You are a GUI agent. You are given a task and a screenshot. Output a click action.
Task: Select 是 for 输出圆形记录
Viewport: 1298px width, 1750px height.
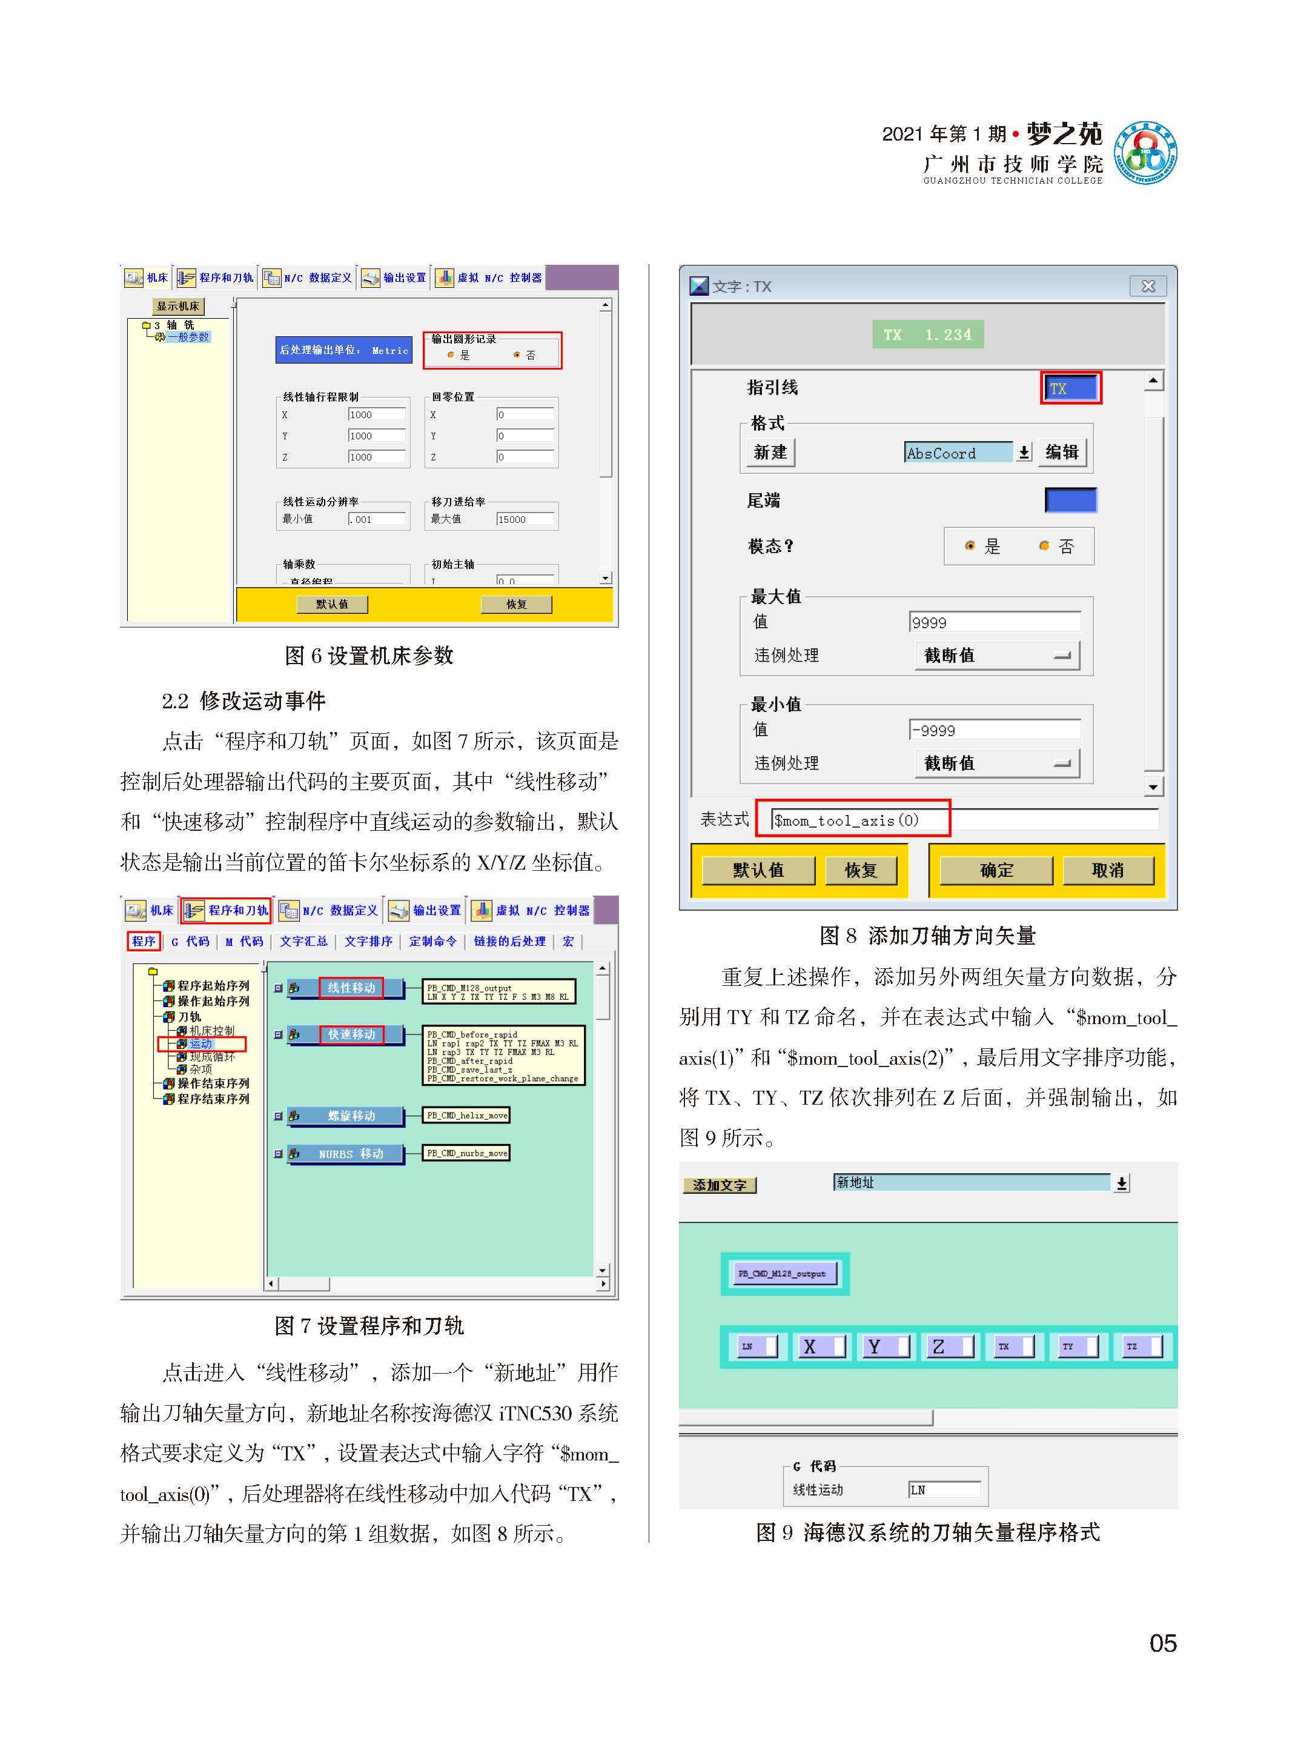[x=450, y=355]
